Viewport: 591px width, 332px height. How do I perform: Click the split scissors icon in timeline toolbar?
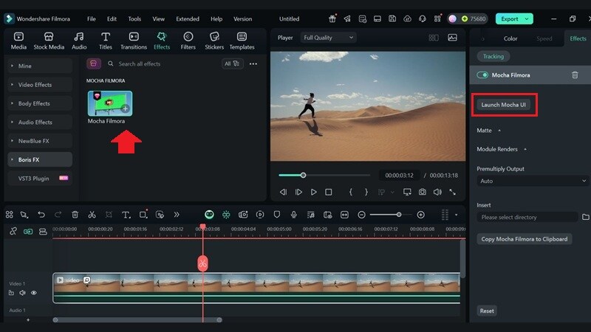pyautogui.click(x=92, y=215)
